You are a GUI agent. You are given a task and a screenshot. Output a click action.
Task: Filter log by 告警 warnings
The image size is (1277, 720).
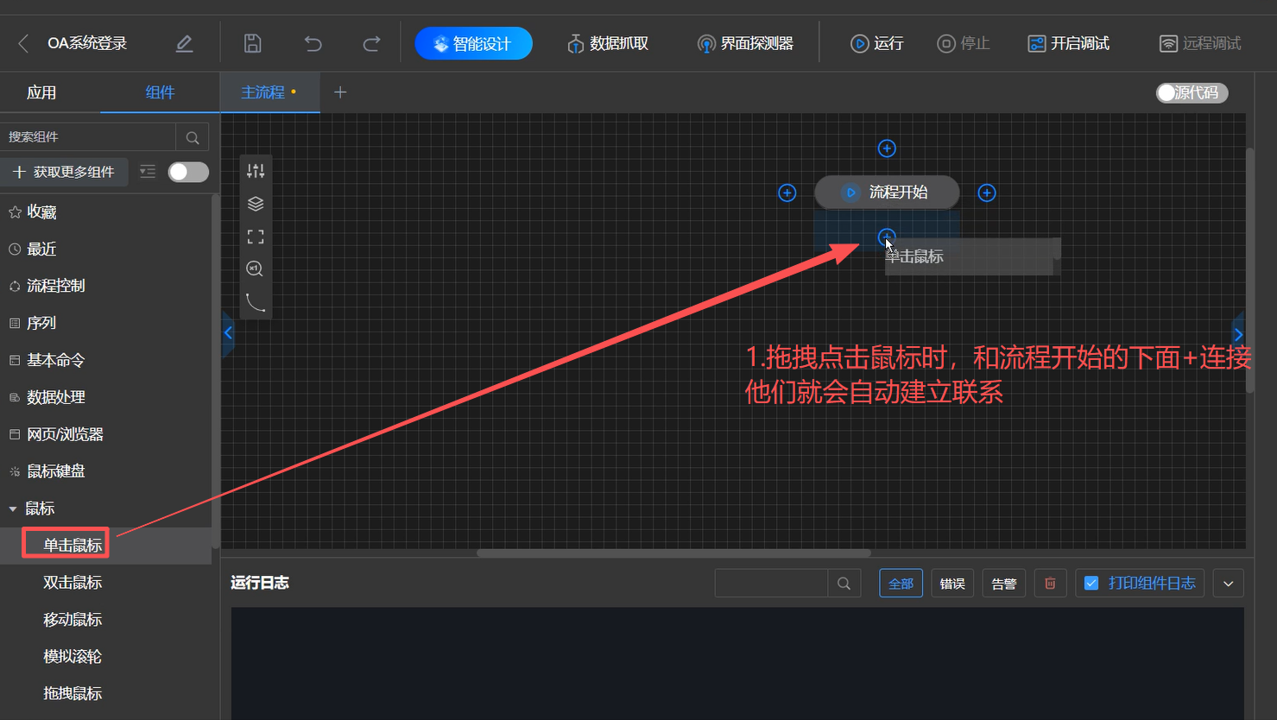point(1004,584)
